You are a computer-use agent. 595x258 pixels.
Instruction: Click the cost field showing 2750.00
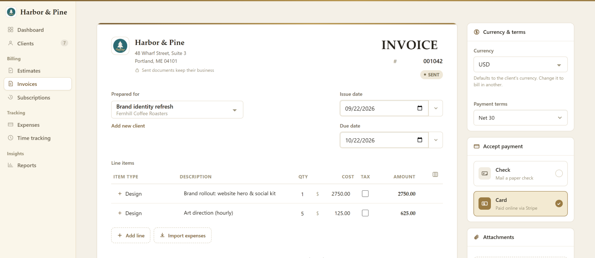click(x=341, y=194)
